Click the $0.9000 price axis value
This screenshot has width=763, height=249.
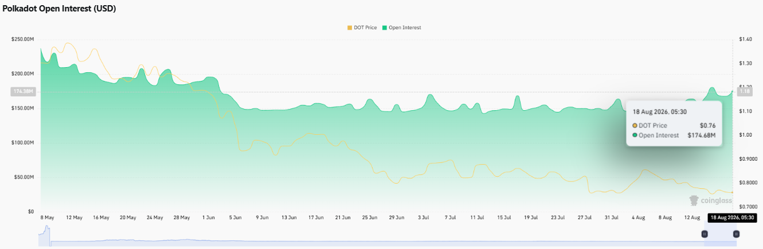(x=747, y=159)
